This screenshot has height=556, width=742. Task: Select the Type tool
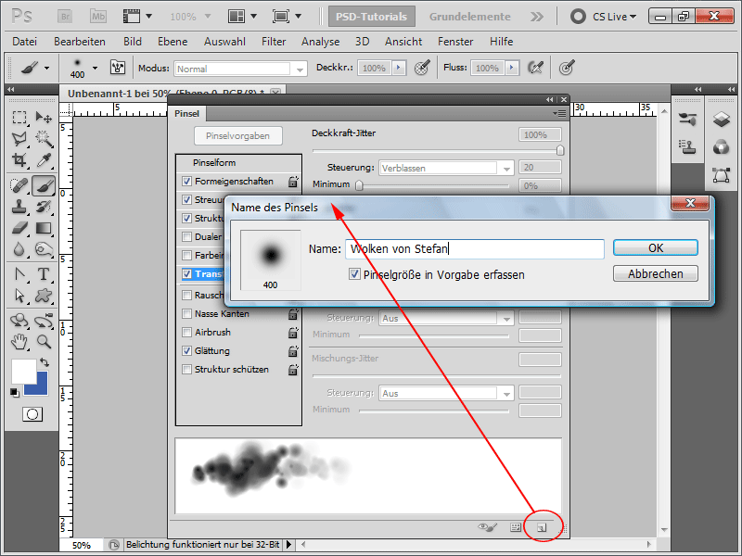(x=44, y=274)
